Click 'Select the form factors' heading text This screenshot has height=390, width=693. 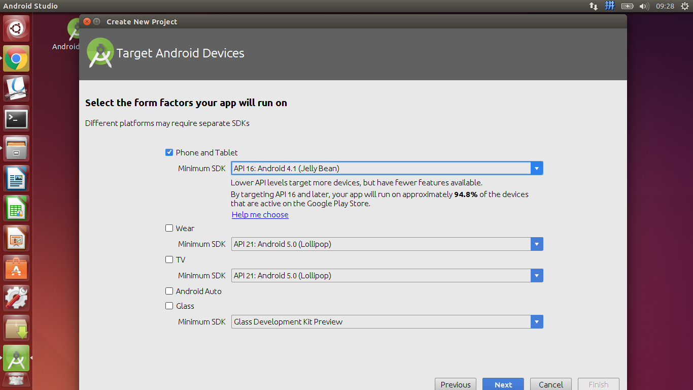tap(186, 103)
